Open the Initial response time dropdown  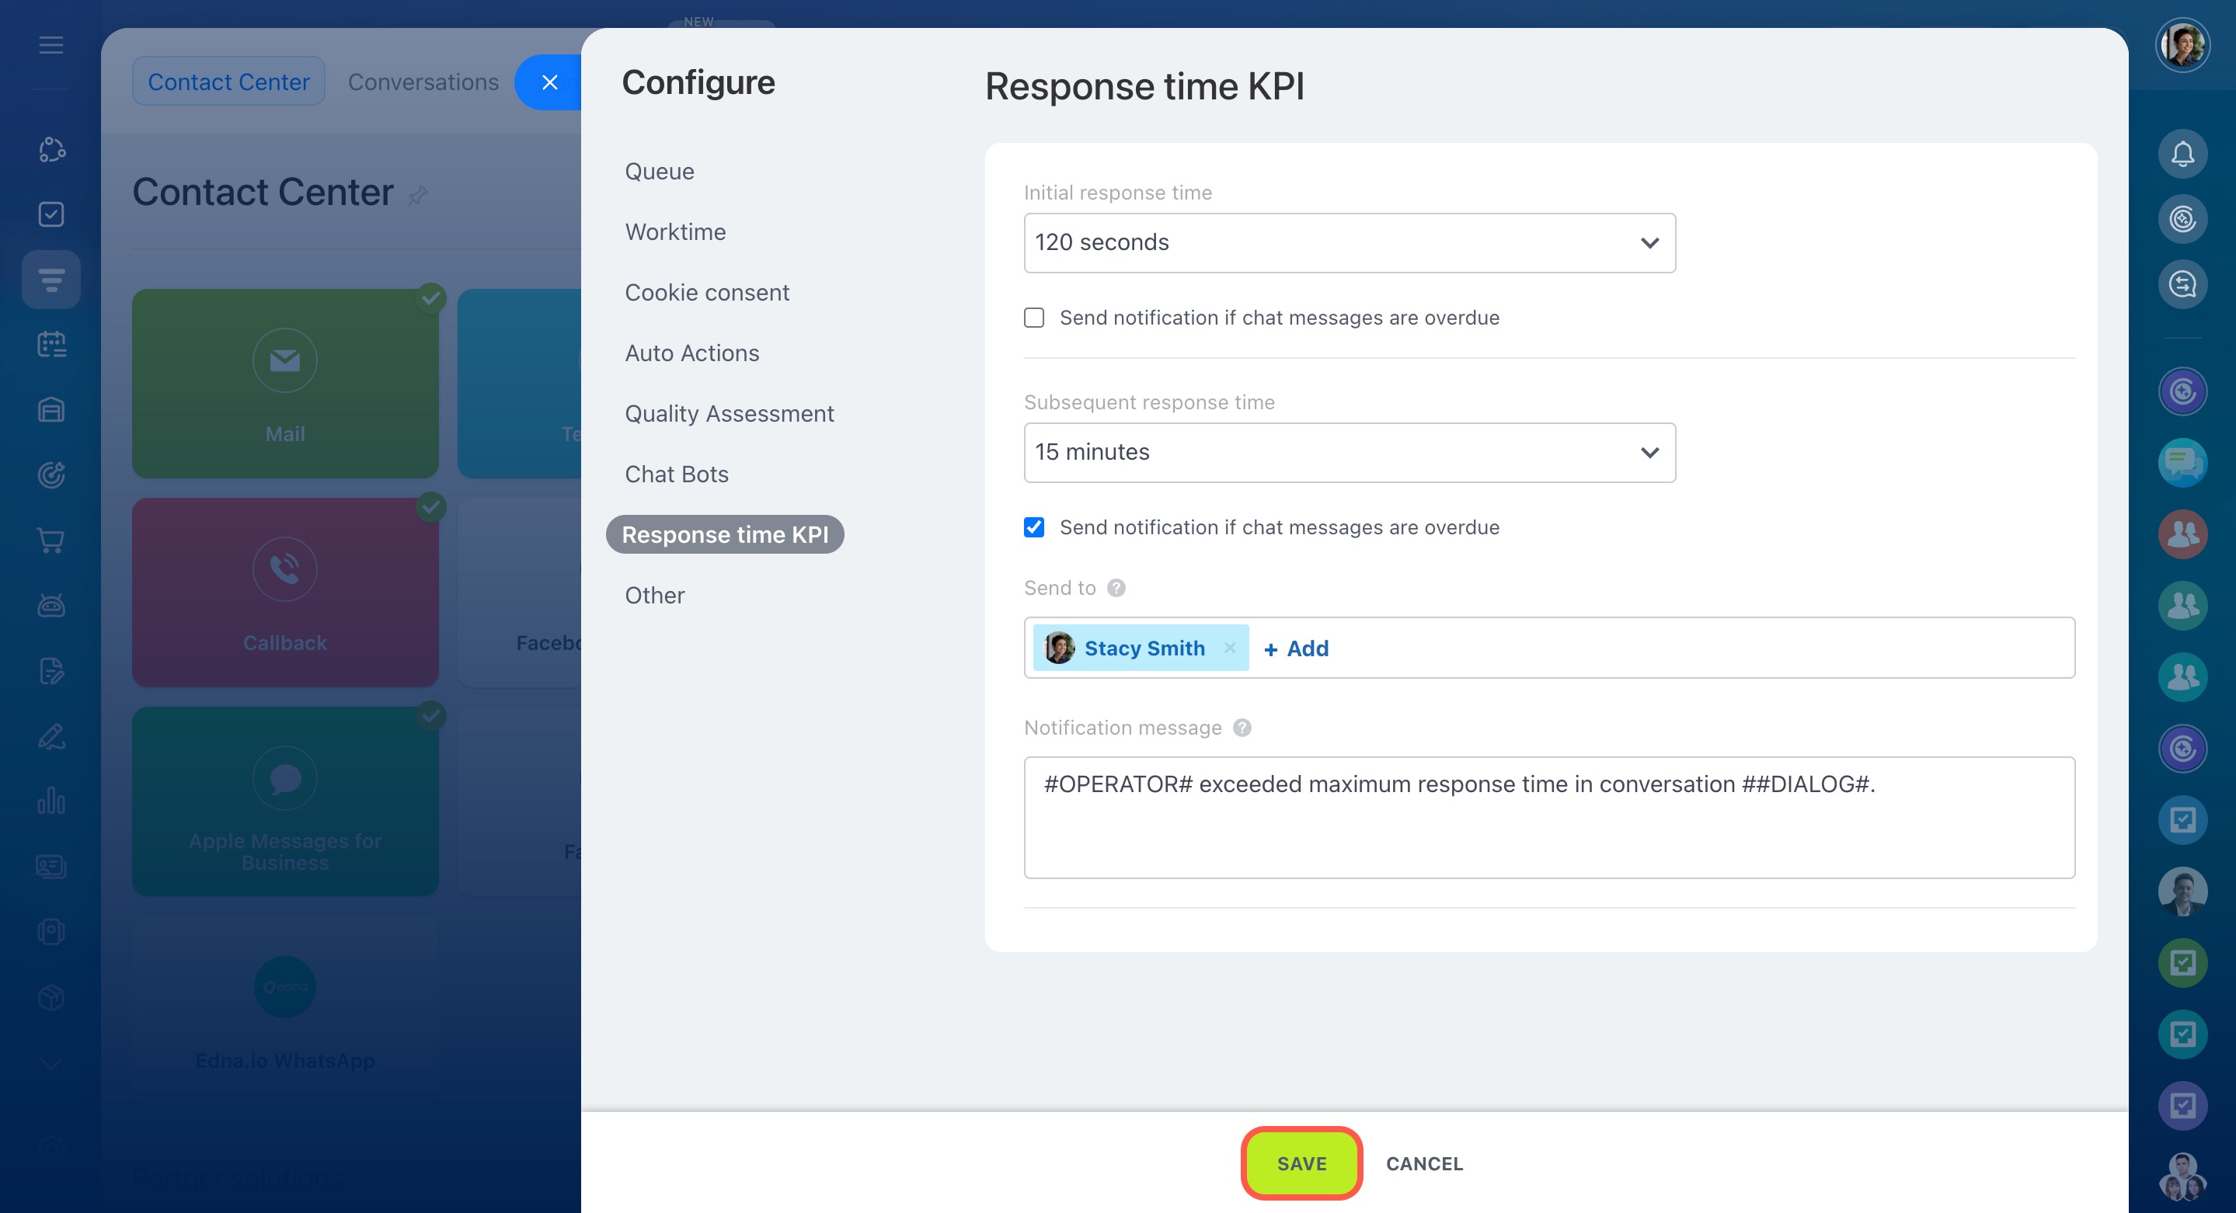[x=1349, y=243]
